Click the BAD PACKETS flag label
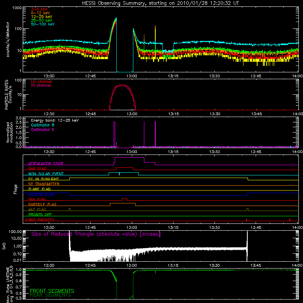This screenshot has width=303, height=303. pyautogui.click(x=41, y=220)
